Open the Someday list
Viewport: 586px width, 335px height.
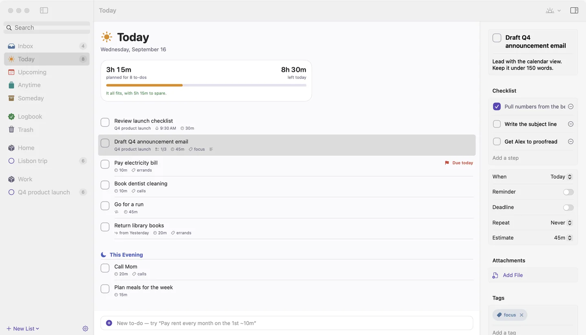click(x=47, y=98)
